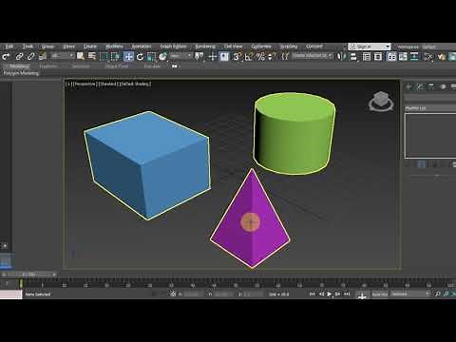Toggle the 3D Snaps button
456x342 pixels.
point(237,57)
